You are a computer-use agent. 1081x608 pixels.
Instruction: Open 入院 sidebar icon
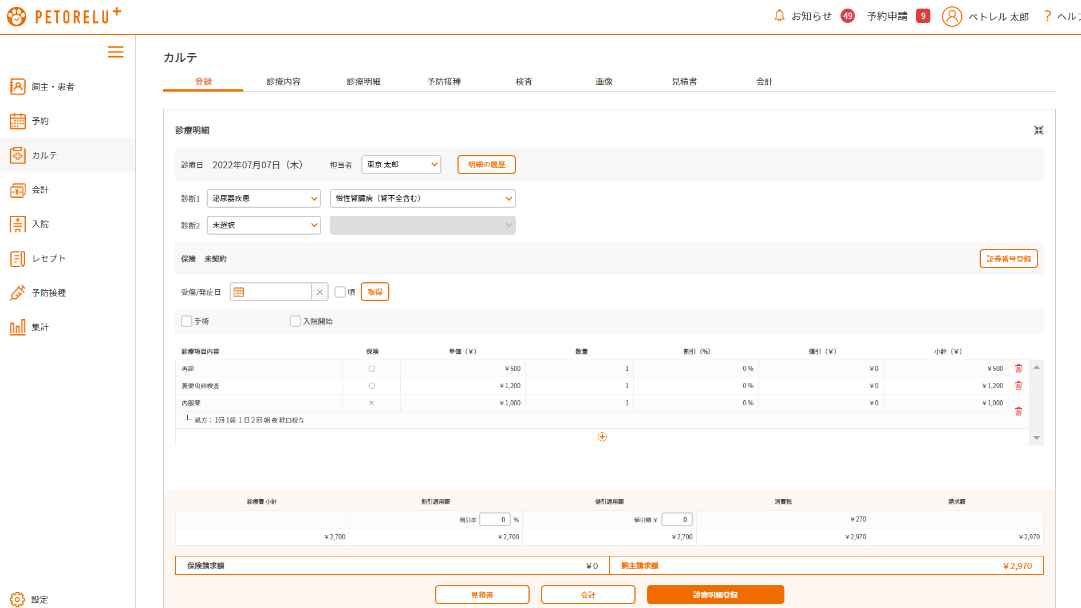[18, 224]
